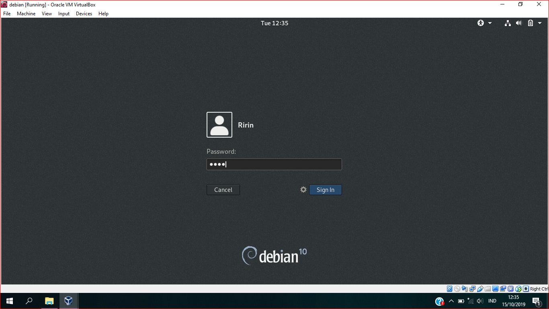Open the accessibility menu icon
The image size is (549, 309).
point(481,23)
